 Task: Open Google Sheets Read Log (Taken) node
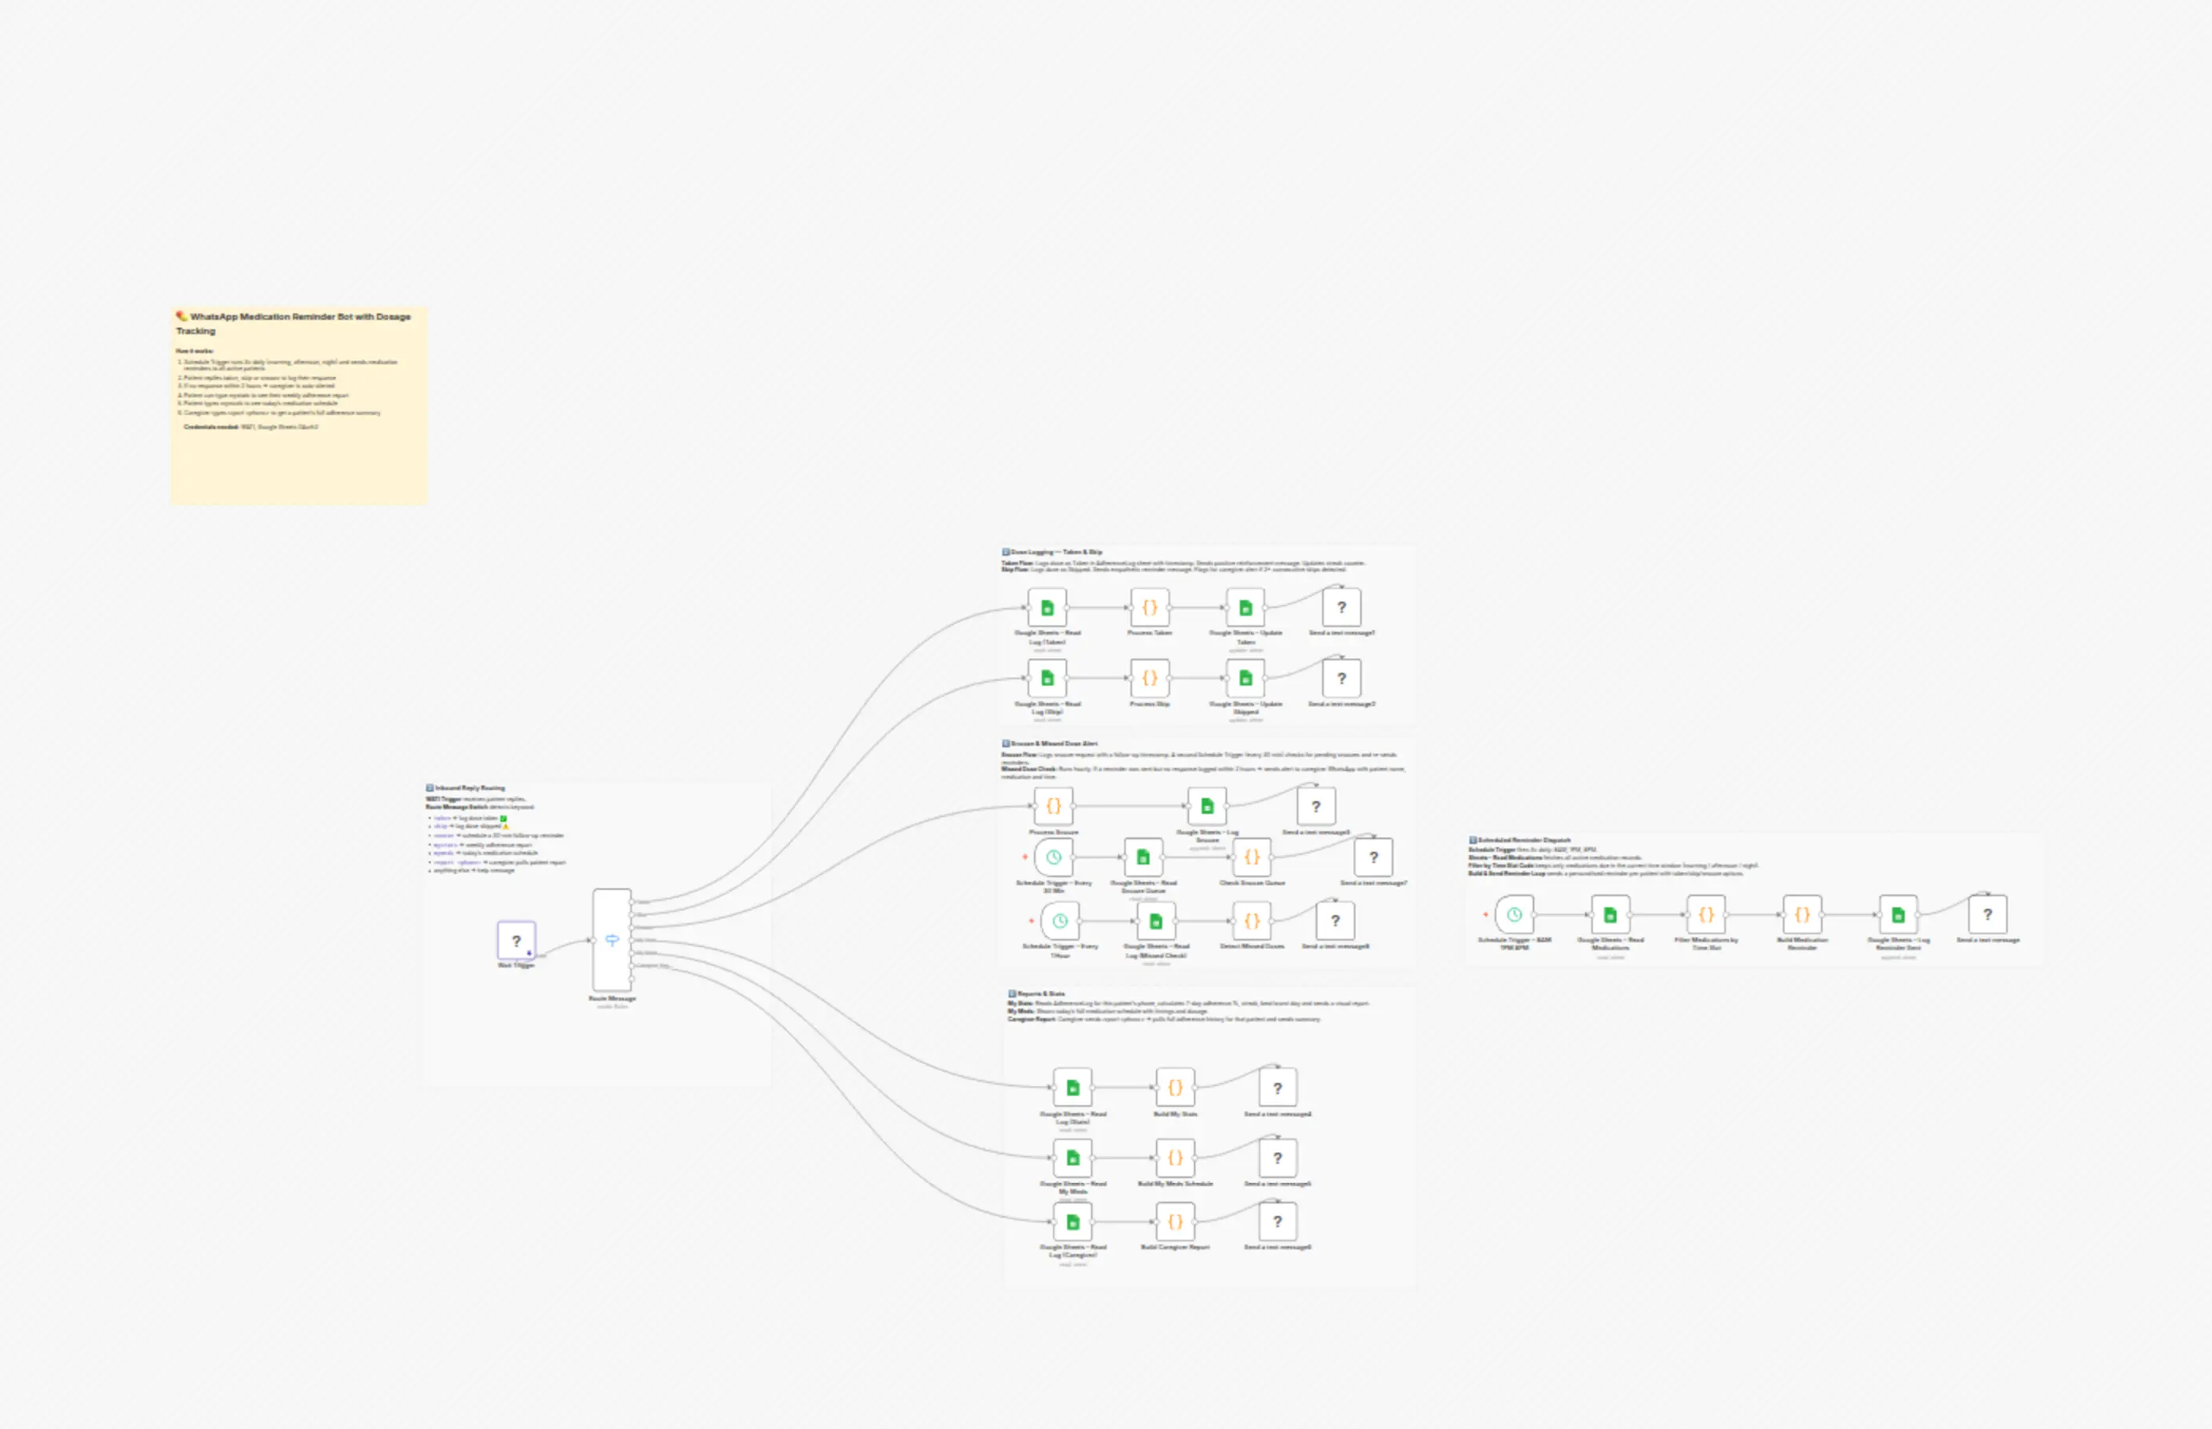tap(1047, 608)
